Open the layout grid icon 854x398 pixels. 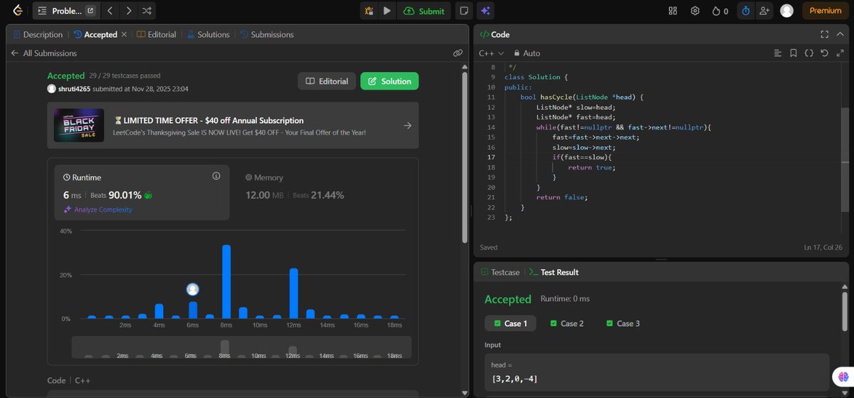pyautogui.click(x=673, y=11)
